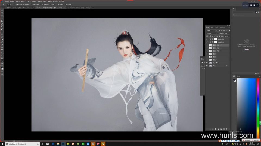
Task: Open the layer filter 类型 dropdown
Action: [x=210, y=31]
